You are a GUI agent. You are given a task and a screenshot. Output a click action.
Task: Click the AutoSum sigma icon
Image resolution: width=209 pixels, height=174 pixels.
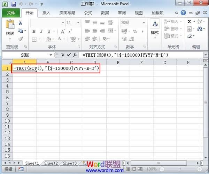[189, 22]
